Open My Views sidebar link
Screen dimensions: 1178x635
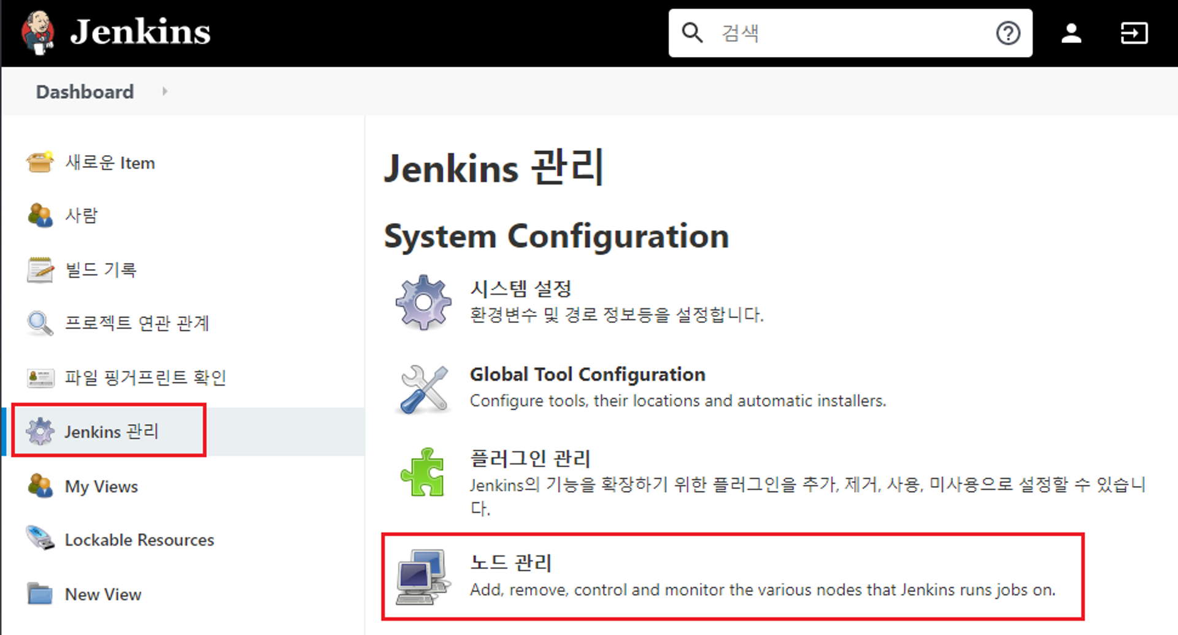(x=101, y=487)
